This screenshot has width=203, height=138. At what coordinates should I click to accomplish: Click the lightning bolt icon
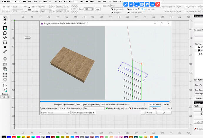pyautogui.click(x=131, y=4)
